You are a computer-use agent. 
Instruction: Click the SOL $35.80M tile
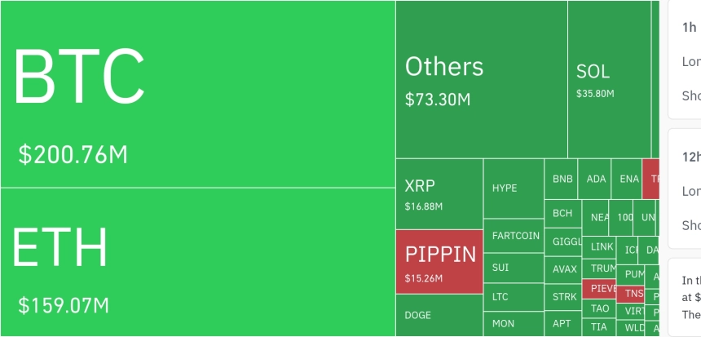coord(610,79)
